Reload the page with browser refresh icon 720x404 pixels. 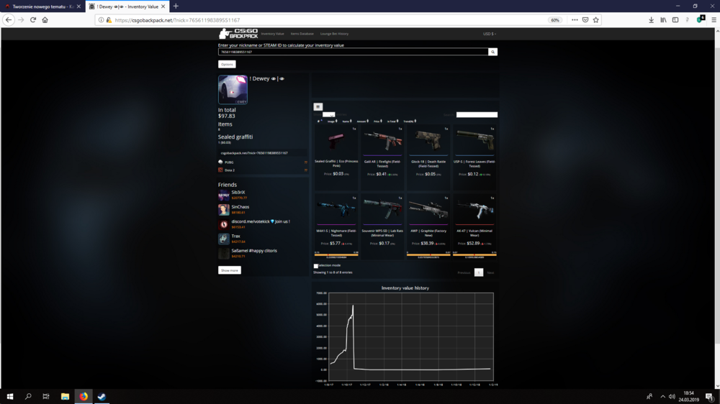[x=33, y=19]
